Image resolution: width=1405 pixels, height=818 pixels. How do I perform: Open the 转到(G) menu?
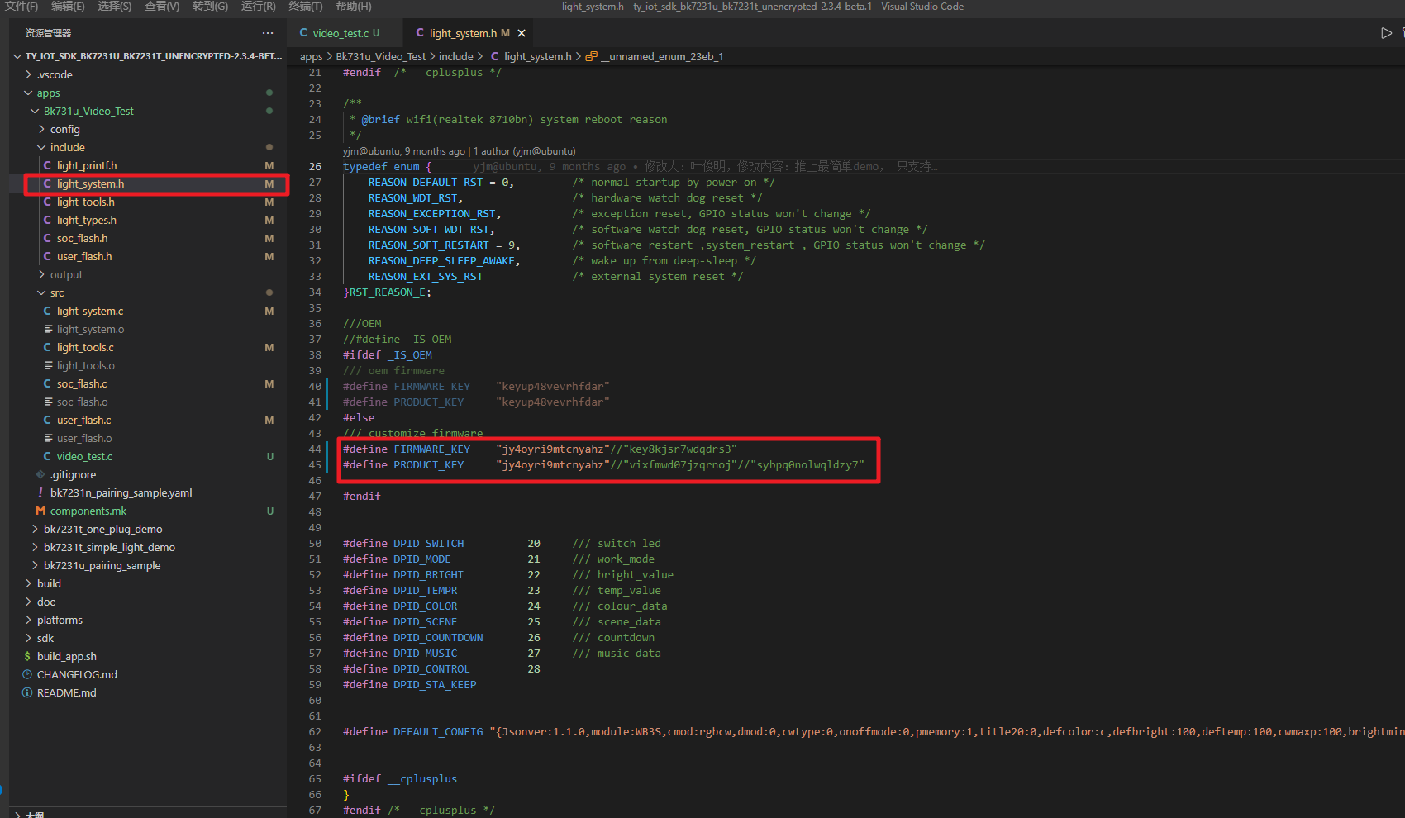[x=210, y=7]
